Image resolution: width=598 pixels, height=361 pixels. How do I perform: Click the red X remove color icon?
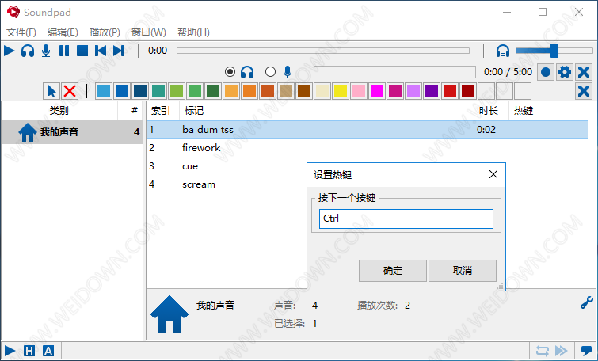pos(70,91)
